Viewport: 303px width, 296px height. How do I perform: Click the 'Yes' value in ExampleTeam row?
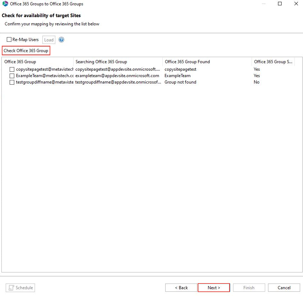click(x=257, y=76)
